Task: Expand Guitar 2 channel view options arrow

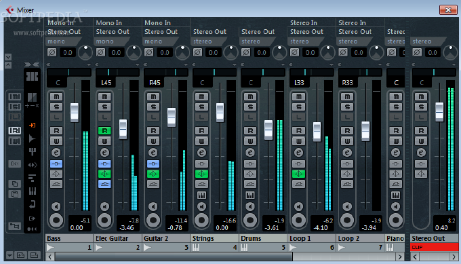Action: point(186,64)
